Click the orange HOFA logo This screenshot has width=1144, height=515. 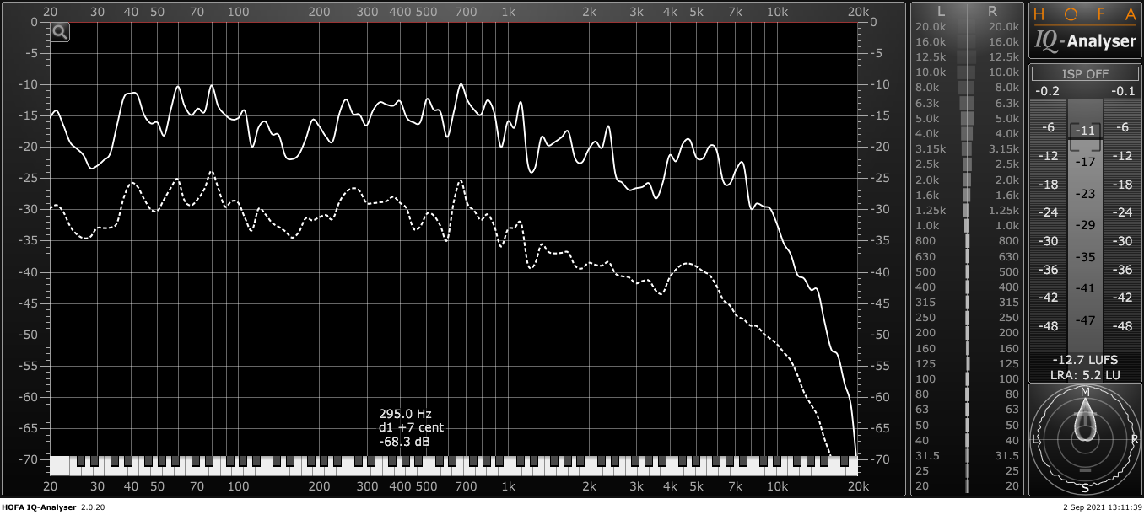tap(1084, 14)
